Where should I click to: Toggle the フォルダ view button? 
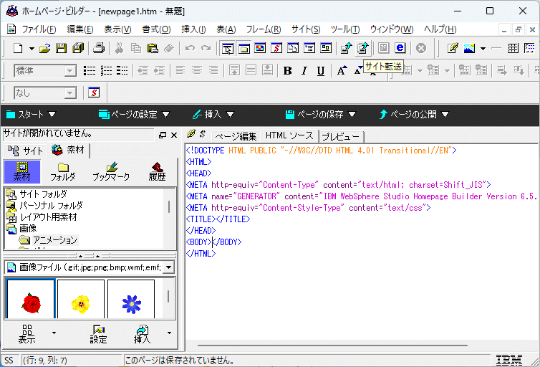click(63, 171)
